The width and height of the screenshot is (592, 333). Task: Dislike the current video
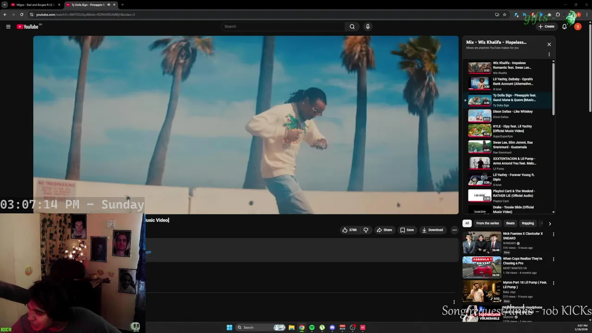pyautogui.click(x=366, y=230)
